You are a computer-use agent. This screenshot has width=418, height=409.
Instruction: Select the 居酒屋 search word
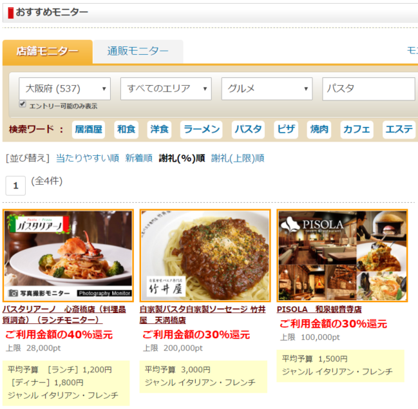click(88, 129)
